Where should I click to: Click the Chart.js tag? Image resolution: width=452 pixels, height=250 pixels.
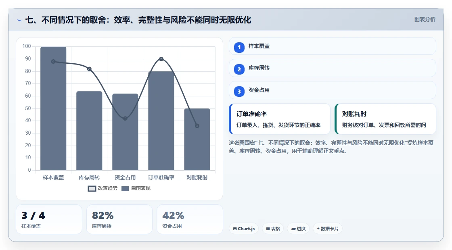click(x=244, y=229)
